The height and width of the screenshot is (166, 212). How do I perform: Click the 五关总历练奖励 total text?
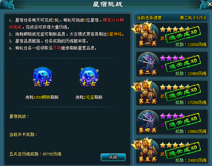coord(35,154)
